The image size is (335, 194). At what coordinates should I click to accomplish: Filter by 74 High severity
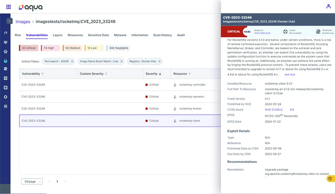(51, 48)
